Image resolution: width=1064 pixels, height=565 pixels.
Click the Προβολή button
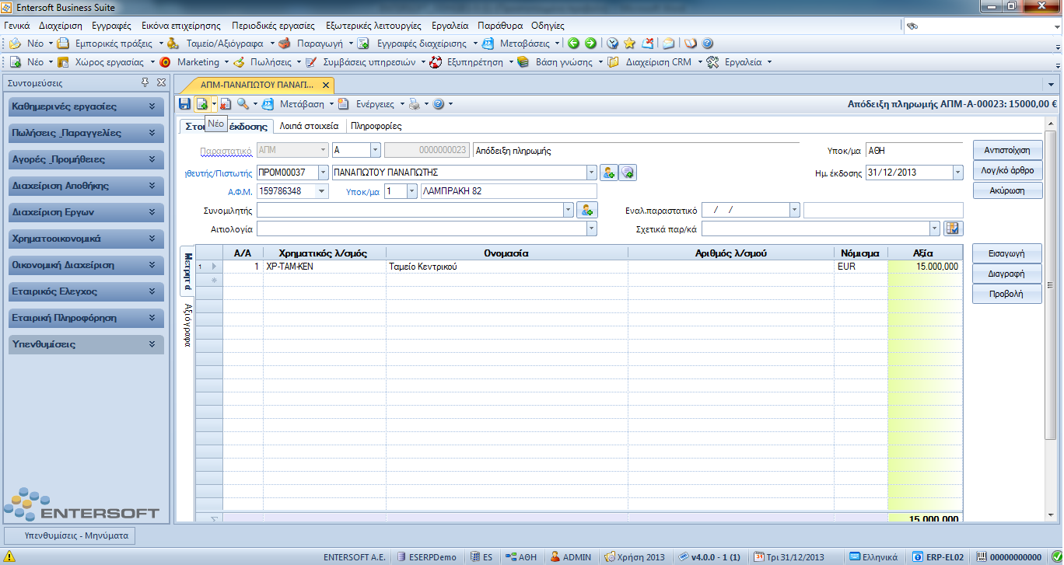tap(1007, 294)
